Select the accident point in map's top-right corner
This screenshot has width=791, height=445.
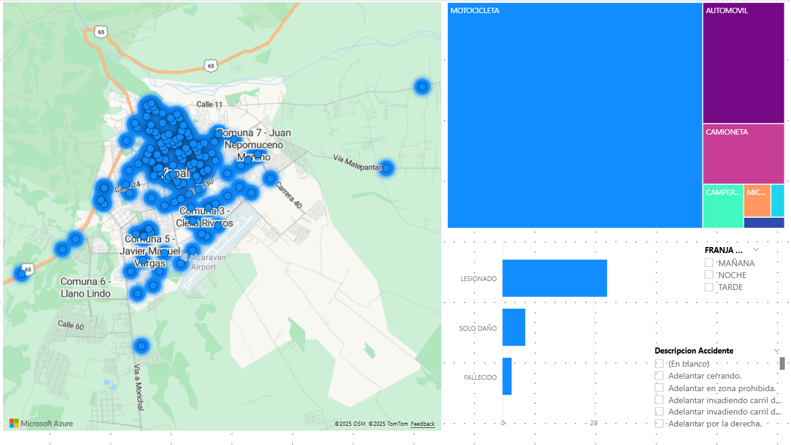click(422, 87)
